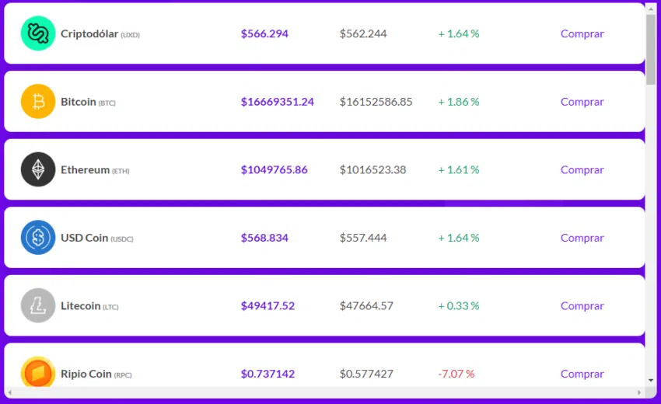Open the Ethereum diamond logo icon
Viewport: 661px width, 404px height.
tap(38, 169)
